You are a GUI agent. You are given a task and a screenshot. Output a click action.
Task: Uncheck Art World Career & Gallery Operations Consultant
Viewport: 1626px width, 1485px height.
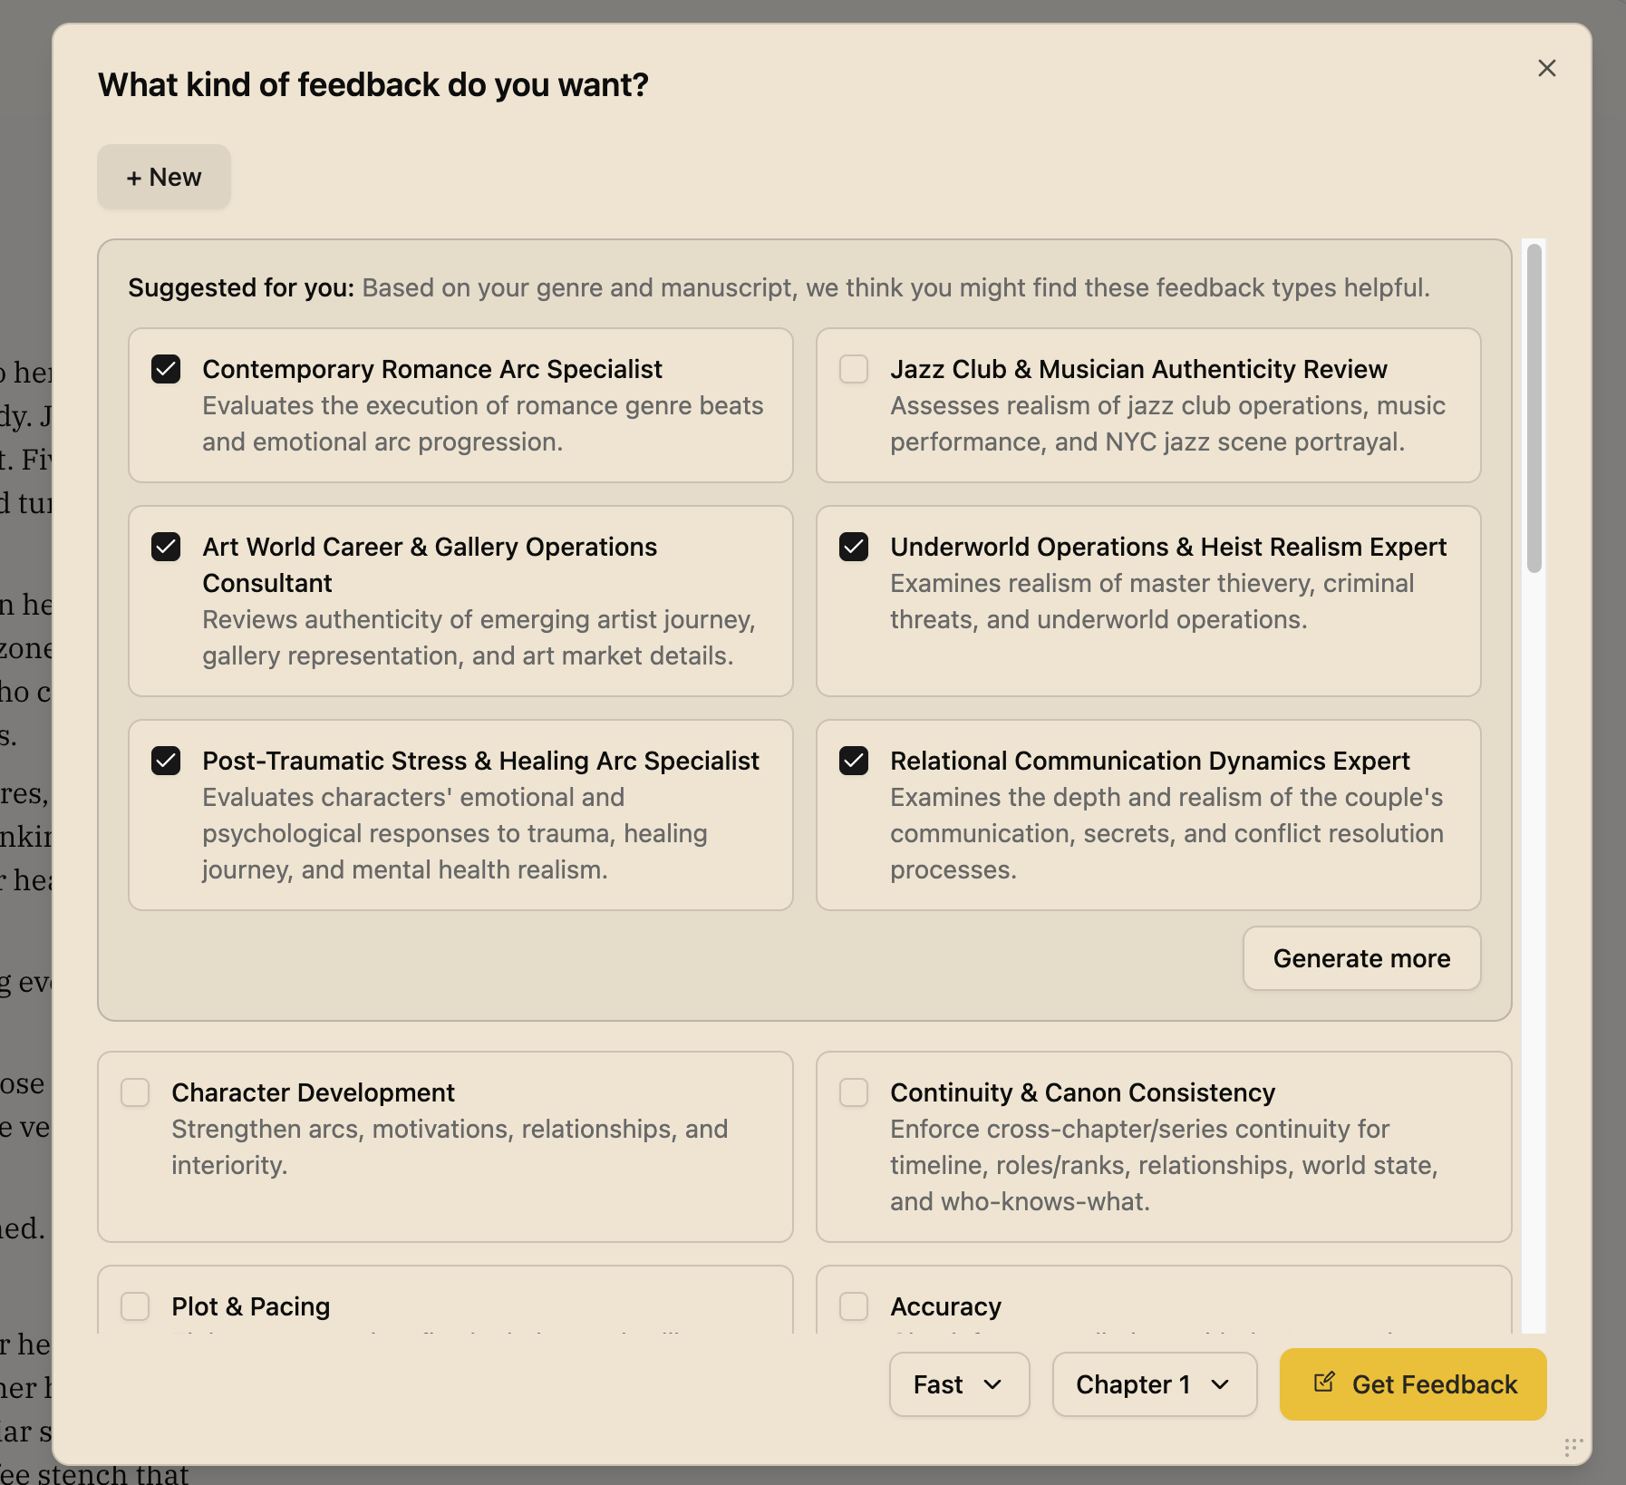166,547
